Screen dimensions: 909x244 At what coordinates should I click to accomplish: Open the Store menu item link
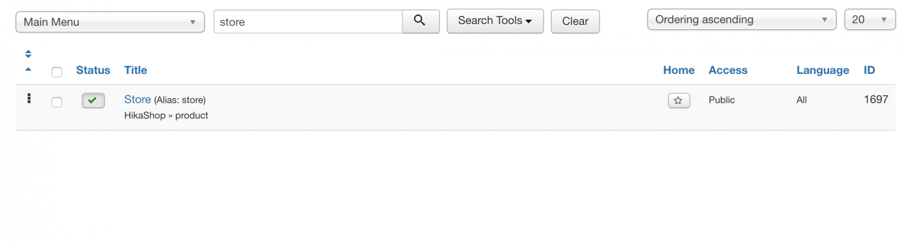tap(137, 99)
